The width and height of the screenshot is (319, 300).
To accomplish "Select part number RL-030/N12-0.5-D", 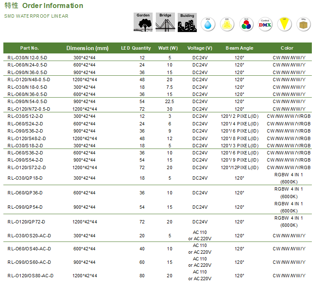I will click(27, 58).
